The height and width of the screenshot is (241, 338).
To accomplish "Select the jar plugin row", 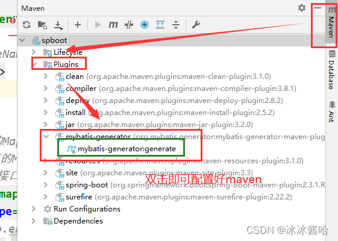I will tap(171, 125).
